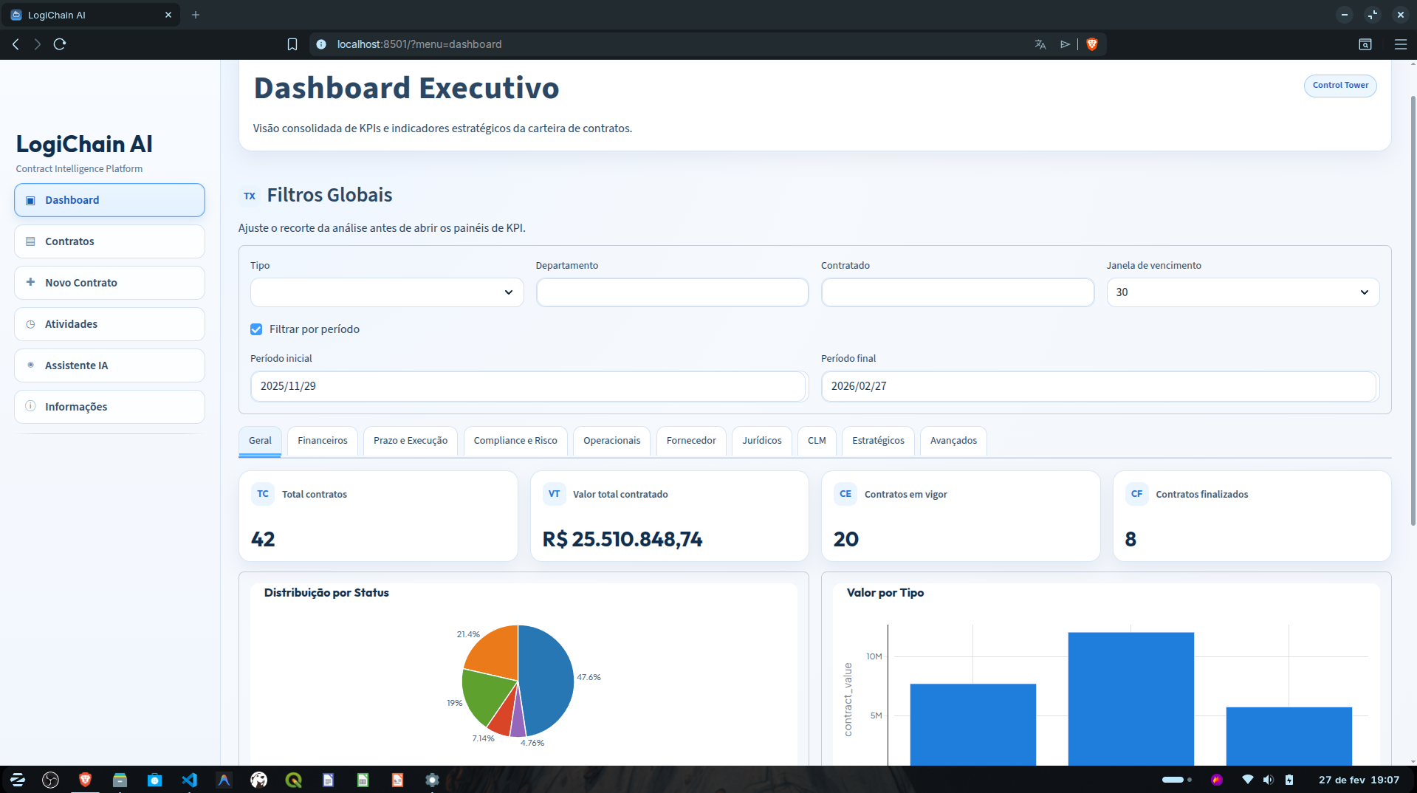Click inside the Departamento input field
The image size is (1417, 793).
pos(672,292)
